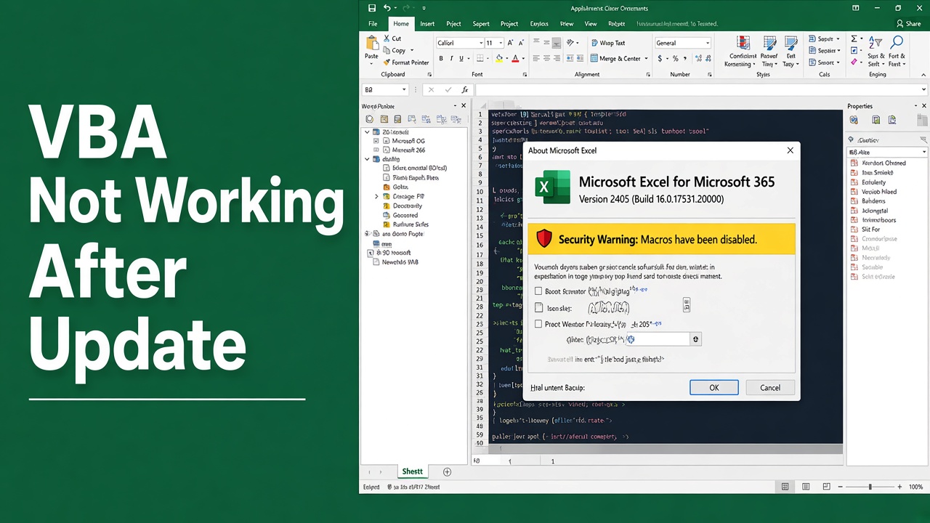Toggle Bold formatting in Font group
The width and height of the screenshot is (930, 523).
coord(441,59)
